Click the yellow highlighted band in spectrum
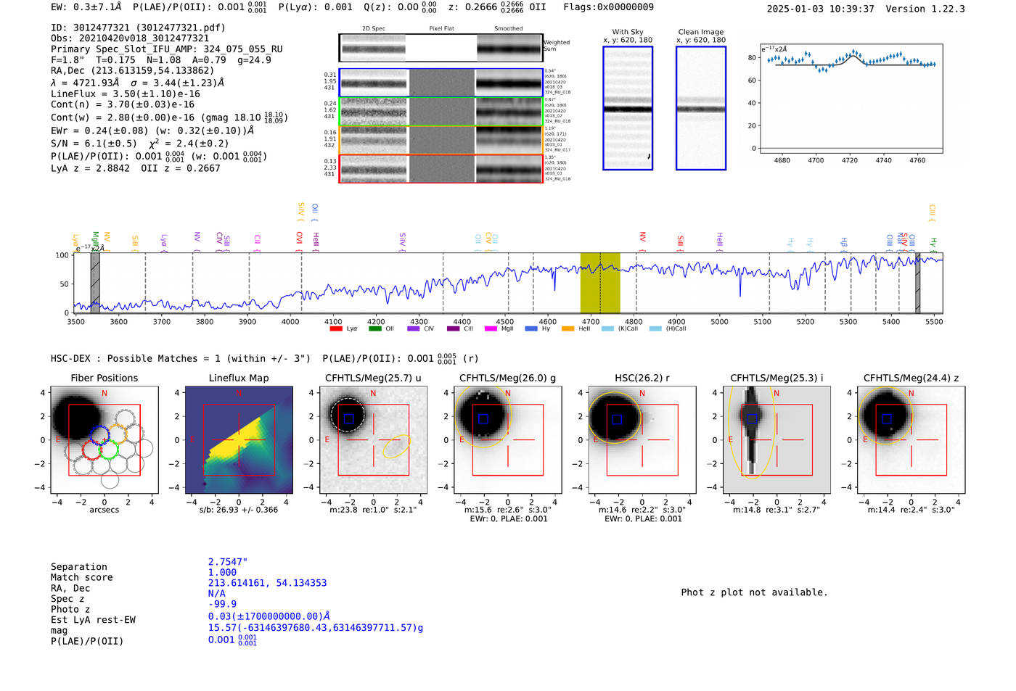The height and width of the screenshot is (691, 1016). pos(600,283)
